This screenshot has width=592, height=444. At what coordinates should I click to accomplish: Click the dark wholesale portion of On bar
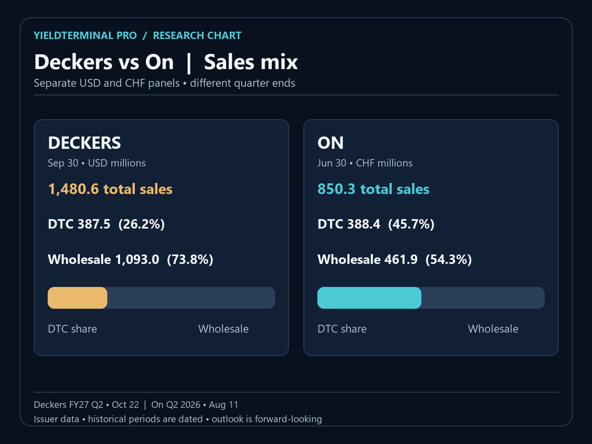pyautogui.click(x=483, y=298)
